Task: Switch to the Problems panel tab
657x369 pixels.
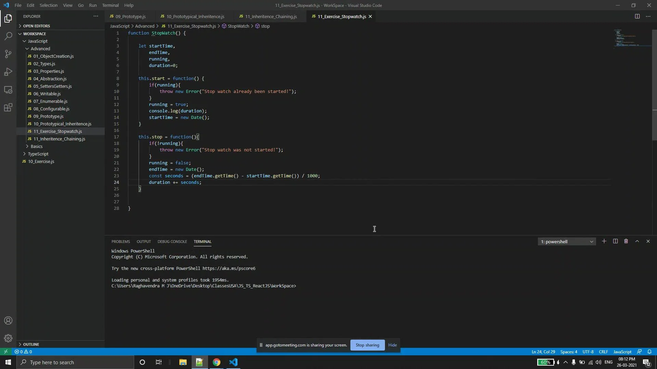Action: coord(120,242)
